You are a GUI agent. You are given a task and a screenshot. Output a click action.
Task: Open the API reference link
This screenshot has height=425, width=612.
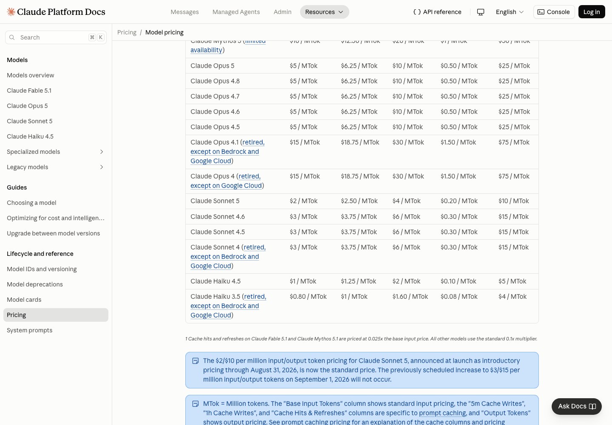pyautogui.click(x=437, y=12)
